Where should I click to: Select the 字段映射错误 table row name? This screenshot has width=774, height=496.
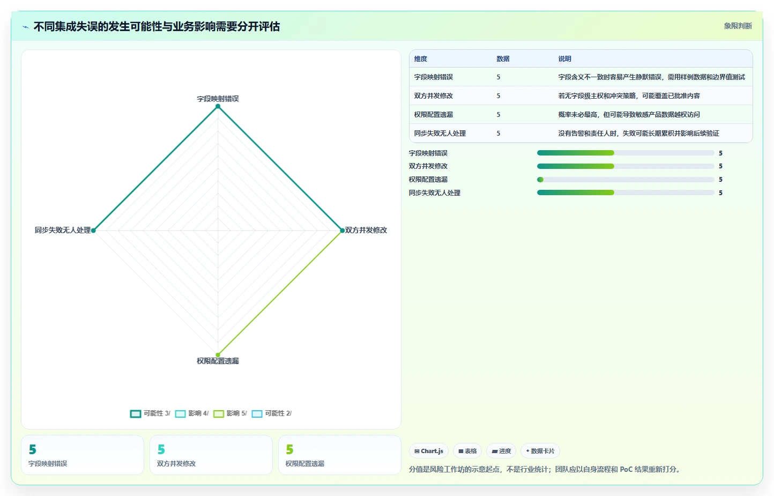434,77
